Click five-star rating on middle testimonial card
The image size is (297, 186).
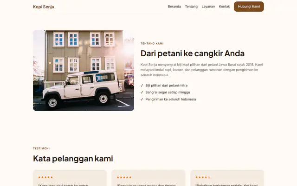point(124,177)
